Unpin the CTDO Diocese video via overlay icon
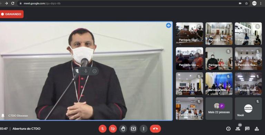 [77, 71]
